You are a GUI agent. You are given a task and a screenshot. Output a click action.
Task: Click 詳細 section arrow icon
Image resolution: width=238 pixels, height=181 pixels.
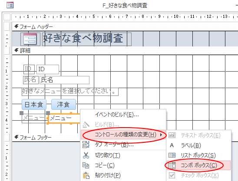point(17,50)
